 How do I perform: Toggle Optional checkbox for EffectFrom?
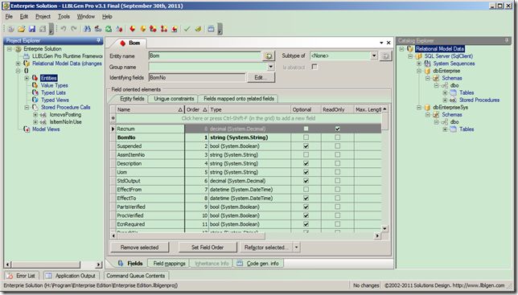pyautogui.click(x=306, y=190)
